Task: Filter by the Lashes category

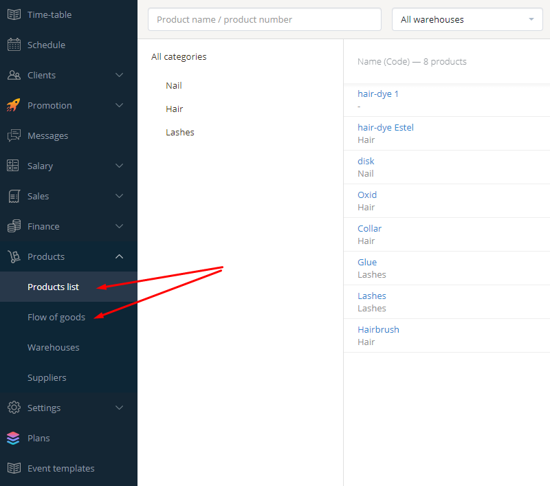Action: coord(180,132)
